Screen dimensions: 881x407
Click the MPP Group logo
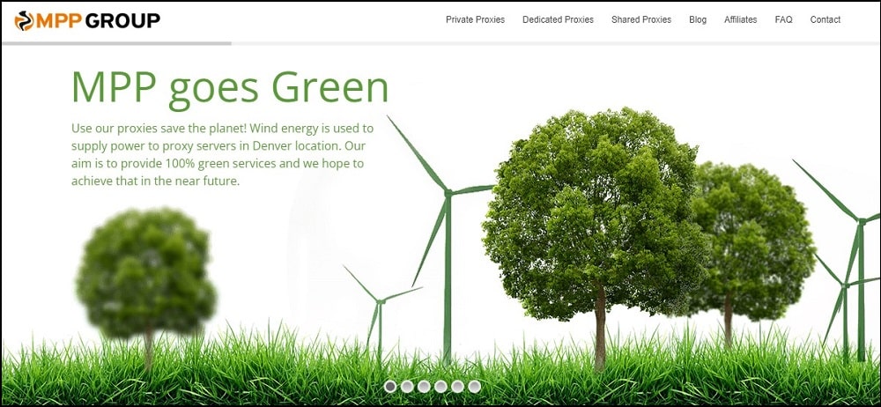point(87,21)
